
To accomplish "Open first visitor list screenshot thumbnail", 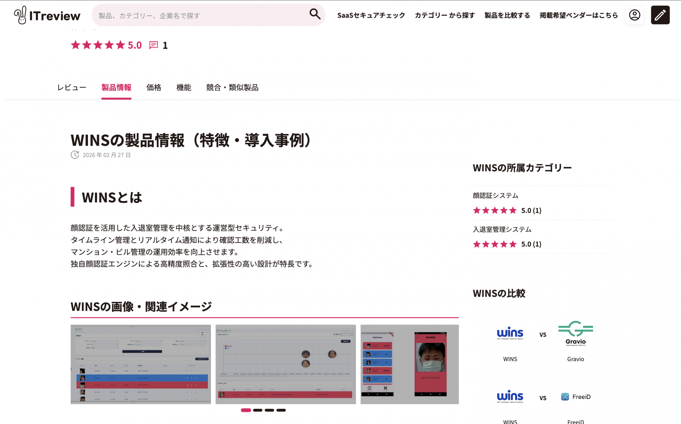I will pos(140,364).
